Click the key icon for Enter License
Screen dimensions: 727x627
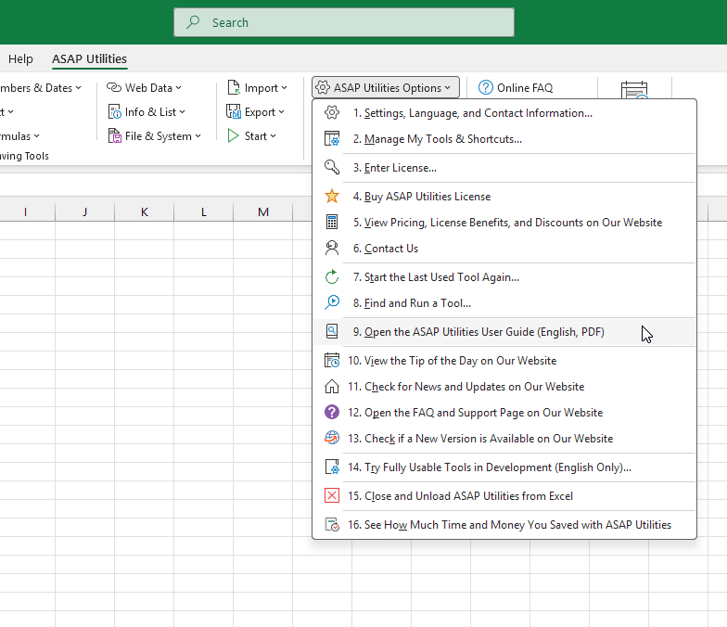[332, 167]
